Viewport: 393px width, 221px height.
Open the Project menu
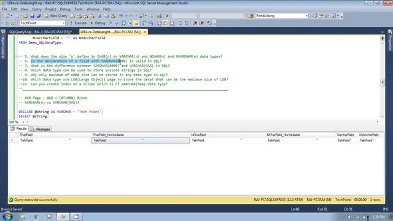click(x=50, y=9)
